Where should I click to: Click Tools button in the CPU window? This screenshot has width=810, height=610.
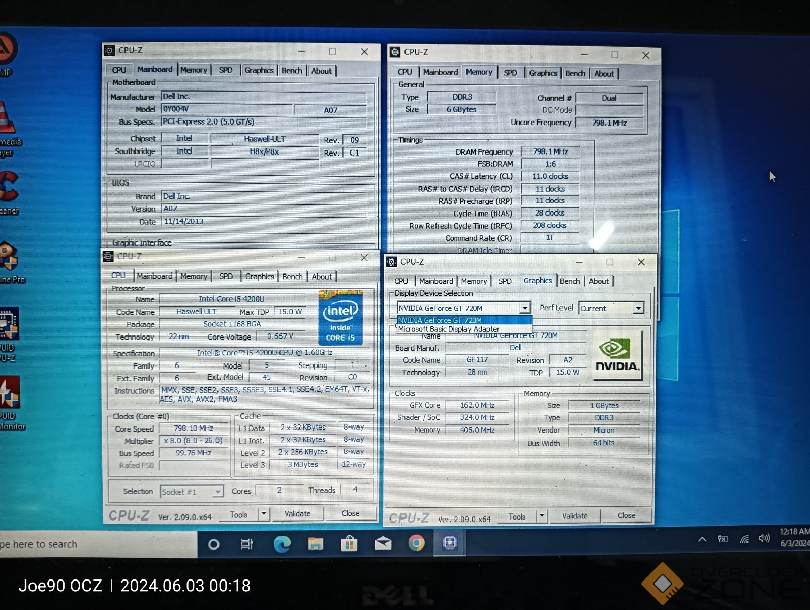pyautogui.click(x=238, y=514)
